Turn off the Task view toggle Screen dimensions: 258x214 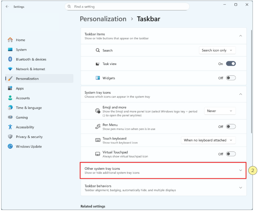coord(231,63)
